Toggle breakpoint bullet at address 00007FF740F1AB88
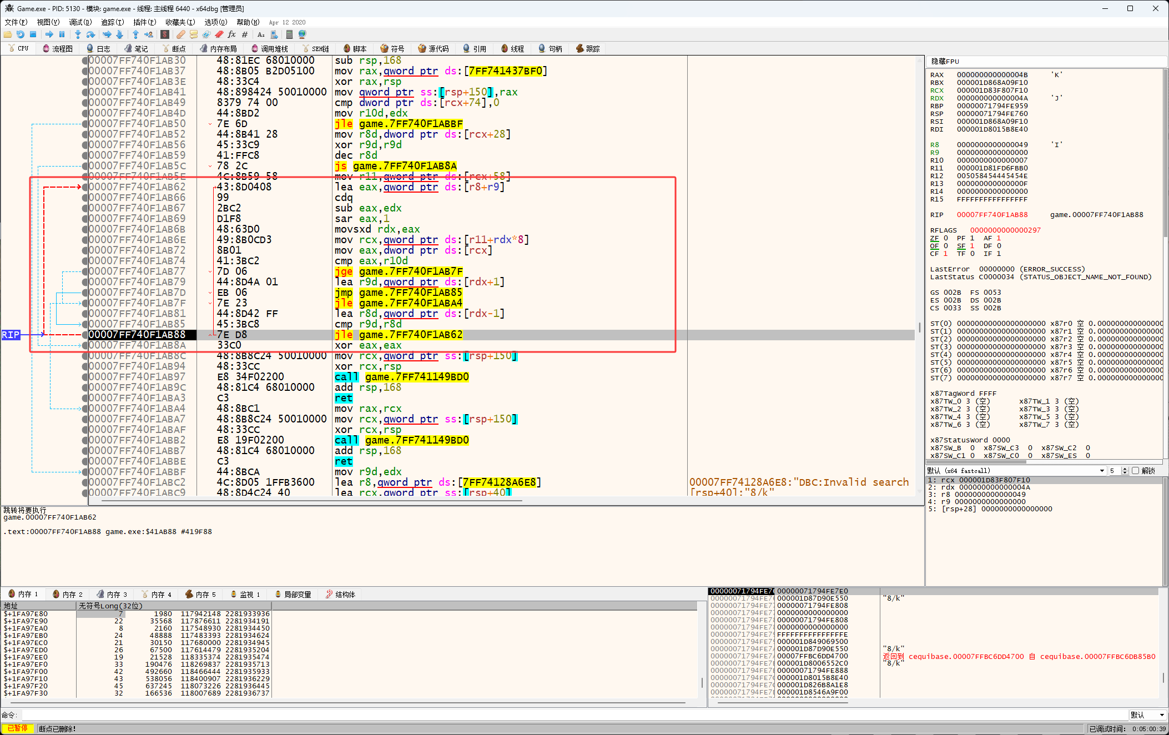1169x735 pixels. tap(85, 335)
